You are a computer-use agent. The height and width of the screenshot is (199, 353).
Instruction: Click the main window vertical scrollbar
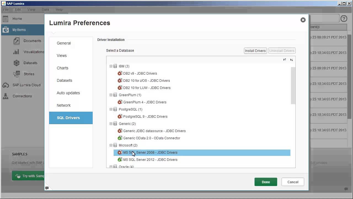pyautogui.click(x=350, y=76)
